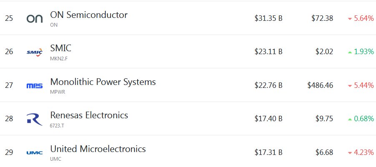Viewport: 376px width, 167px height.
Task: Open Monolithic Power Systems company page
Action: click(x=103, y=82)
